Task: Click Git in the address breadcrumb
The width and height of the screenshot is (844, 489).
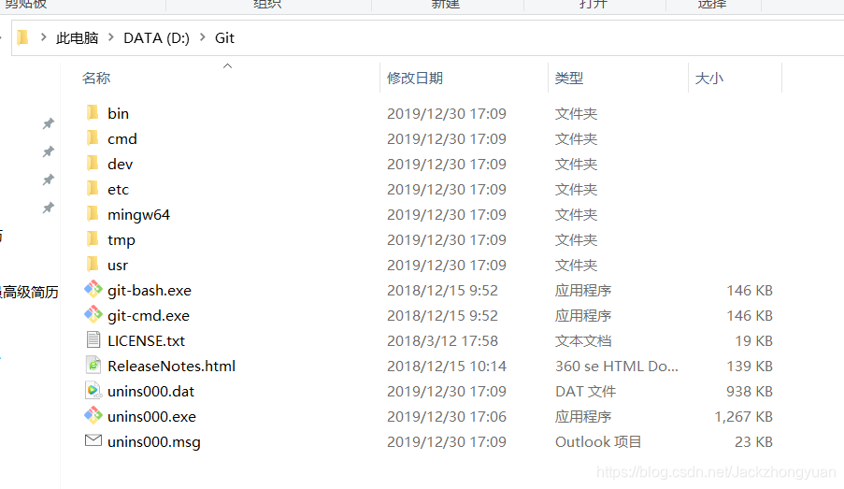Action: pos(224,37)
